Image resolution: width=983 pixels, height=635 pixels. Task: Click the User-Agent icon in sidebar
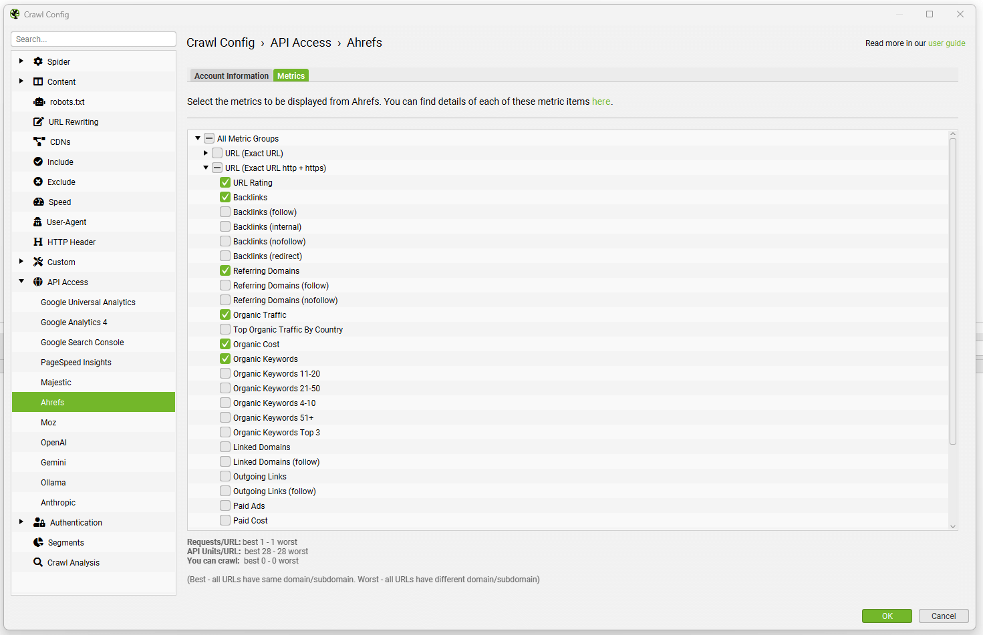[x=38, y=222]
